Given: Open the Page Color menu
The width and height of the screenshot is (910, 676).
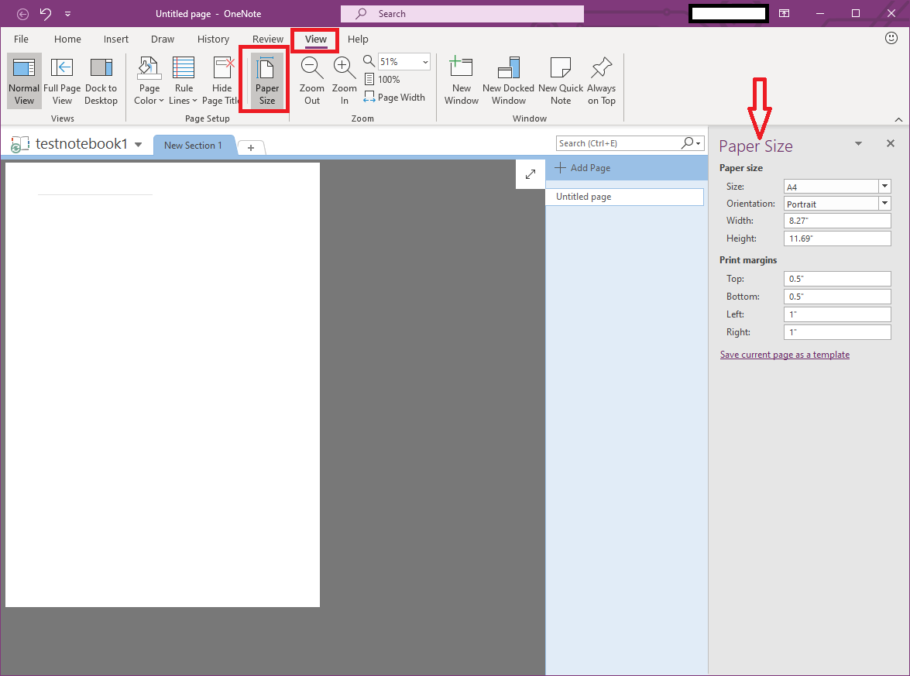Looking at the screenshot, I should coord(149,81).
